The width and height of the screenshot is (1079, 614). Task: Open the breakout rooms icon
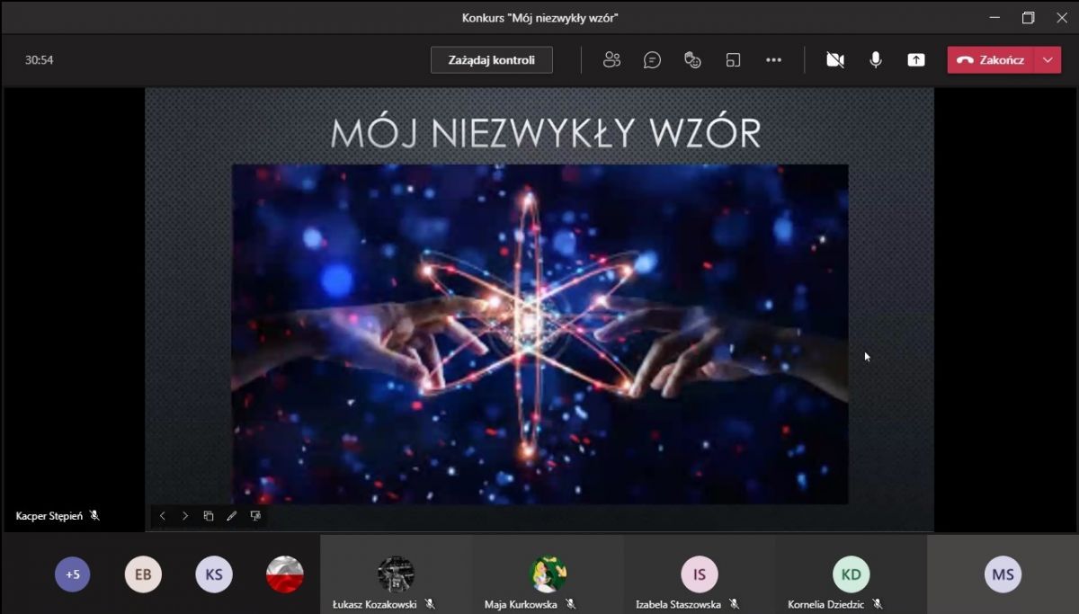click(x=734, y=60)
